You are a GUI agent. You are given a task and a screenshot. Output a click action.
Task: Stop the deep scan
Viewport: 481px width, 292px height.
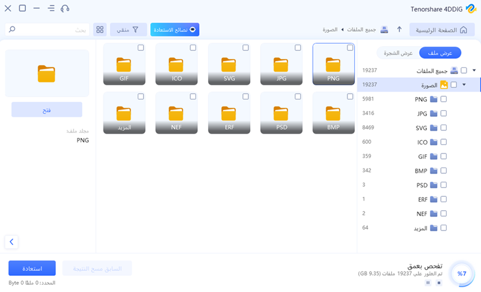coord(438,281)
